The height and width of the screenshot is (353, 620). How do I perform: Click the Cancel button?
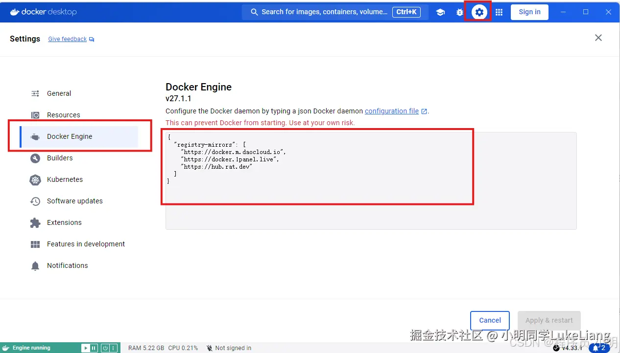pyautogui.click(x=490, y=320)
